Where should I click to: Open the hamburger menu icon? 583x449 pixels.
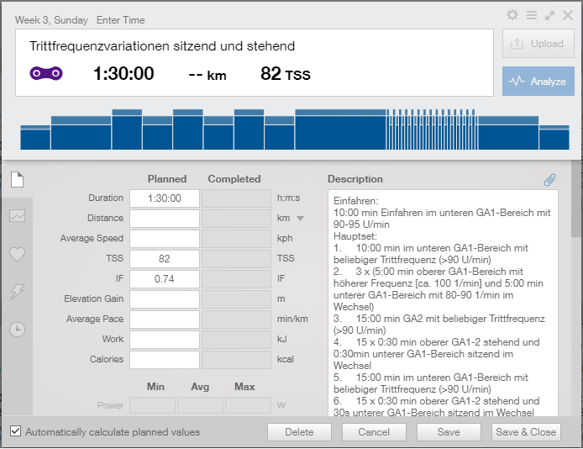532,15
